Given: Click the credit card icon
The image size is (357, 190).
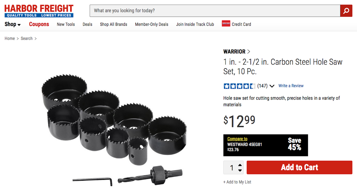Looking at the screenshot, I should [226, 24].
